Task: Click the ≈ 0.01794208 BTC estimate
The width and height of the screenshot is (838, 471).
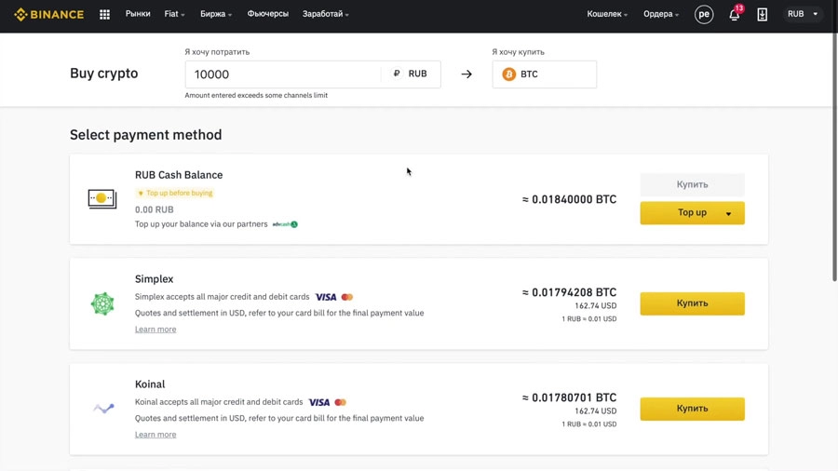Action: (569, 292)
